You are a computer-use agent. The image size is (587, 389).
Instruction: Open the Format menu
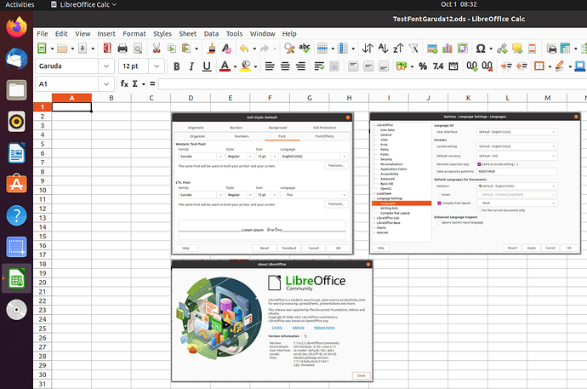[x=134, y=34]
